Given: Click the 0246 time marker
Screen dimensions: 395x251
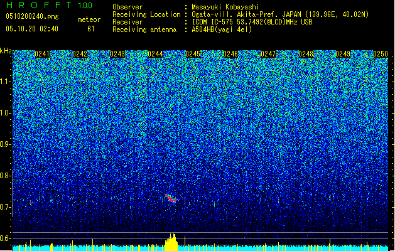Looking at the screenshot, I should [230, 54].
